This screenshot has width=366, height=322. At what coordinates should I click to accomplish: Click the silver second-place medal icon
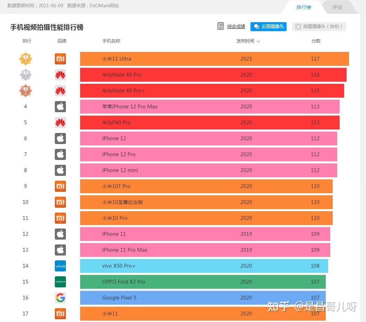tap(25, 75)
